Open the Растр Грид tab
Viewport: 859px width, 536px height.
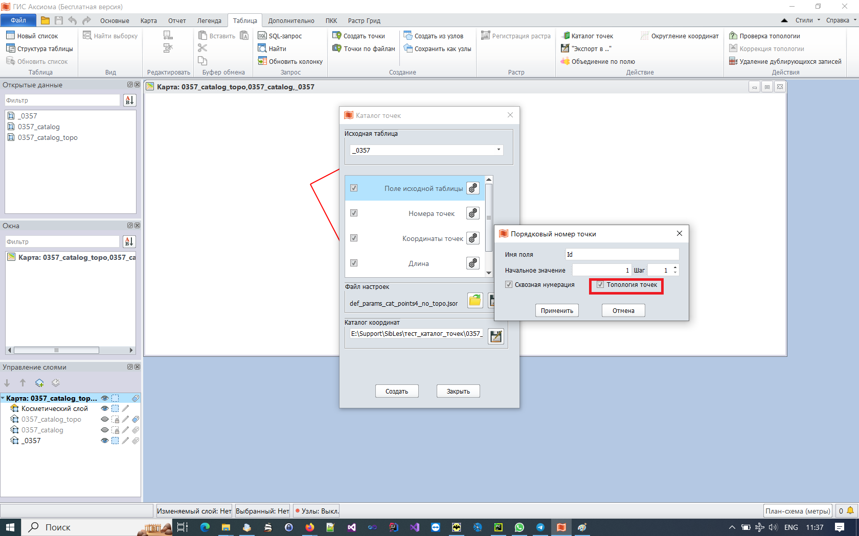(x=364, y=20)
